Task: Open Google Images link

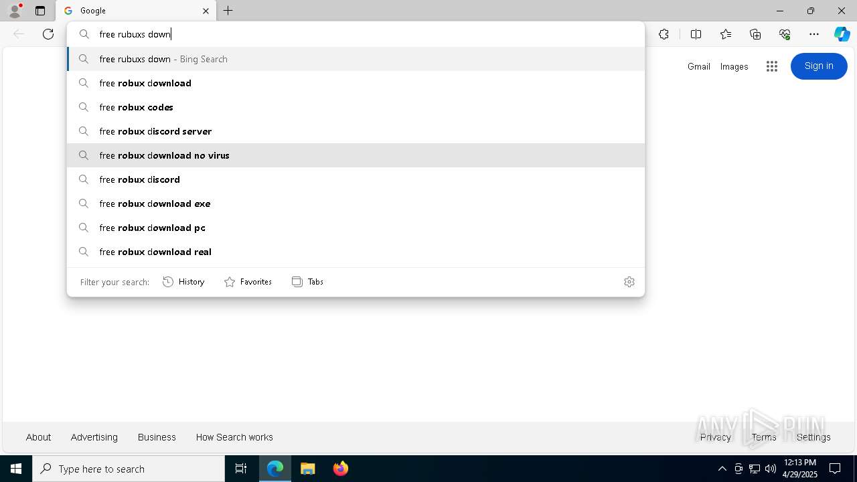Action: 734,66
